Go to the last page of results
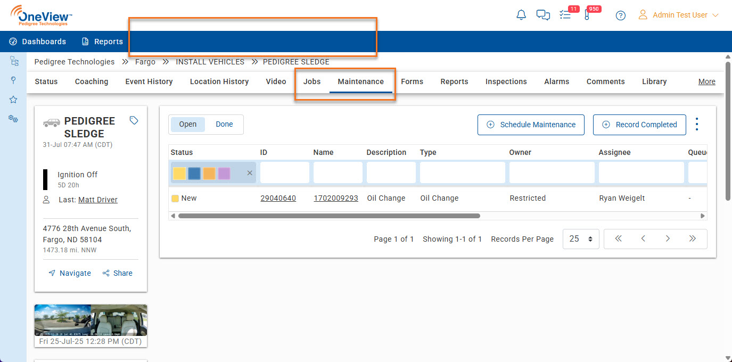Viewport: 732px width, 362px height. [x=693, y=239]
